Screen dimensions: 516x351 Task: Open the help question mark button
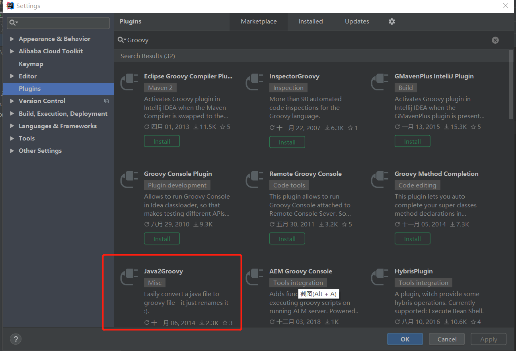(16, 339)
